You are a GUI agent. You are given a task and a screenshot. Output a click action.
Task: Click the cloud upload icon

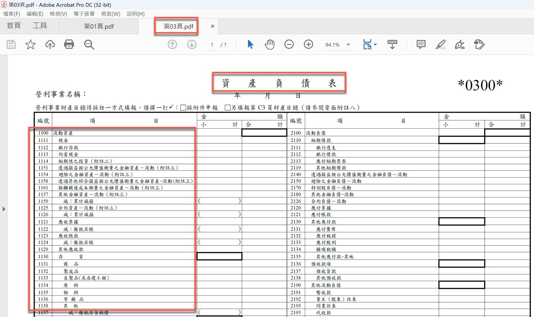pos(50,45)
